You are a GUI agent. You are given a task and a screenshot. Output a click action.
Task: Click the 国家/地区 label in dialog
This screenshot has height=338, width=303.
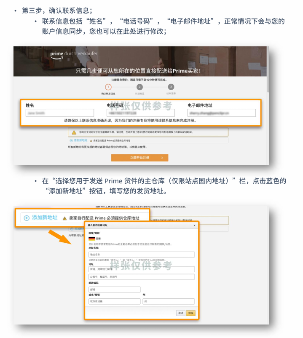[x=94, y=233]
